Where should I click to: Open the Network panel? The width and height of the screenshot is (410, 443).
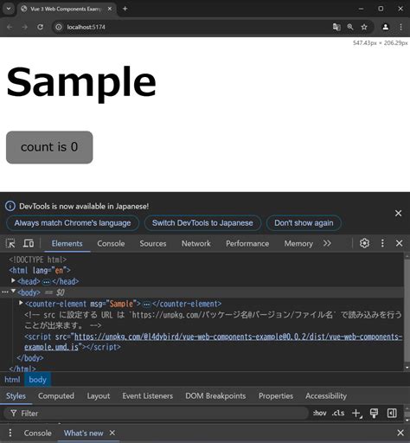point(196,244)
